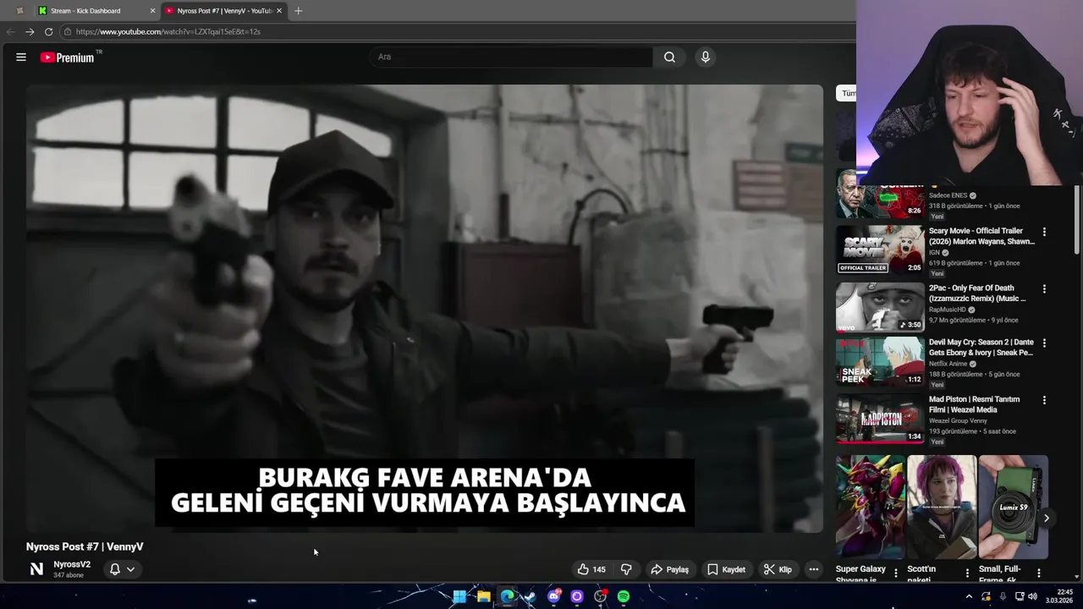Click the search magnifier button

point(669,58)
